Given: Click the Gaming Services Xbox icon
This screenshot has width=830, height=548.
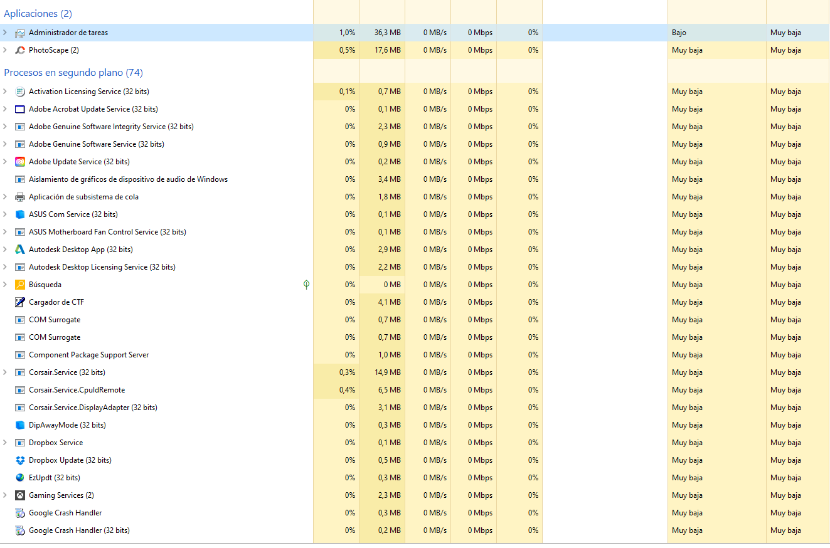Looking at the screenshot, I should click(x=20, y=495).
